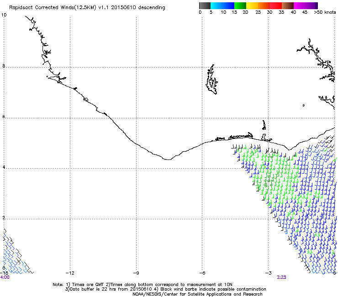Click the red 30-35 knots legend swatch
The image size is (338, 297).
276,5
